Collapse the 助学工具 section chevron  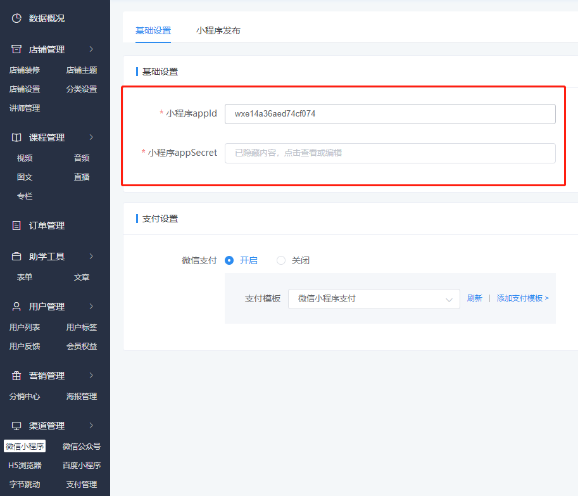(x=91, y=257)
